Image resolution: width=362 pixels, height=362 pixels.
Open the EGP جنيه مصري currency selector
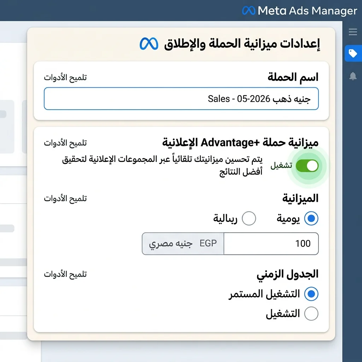[x=183, y=244]
